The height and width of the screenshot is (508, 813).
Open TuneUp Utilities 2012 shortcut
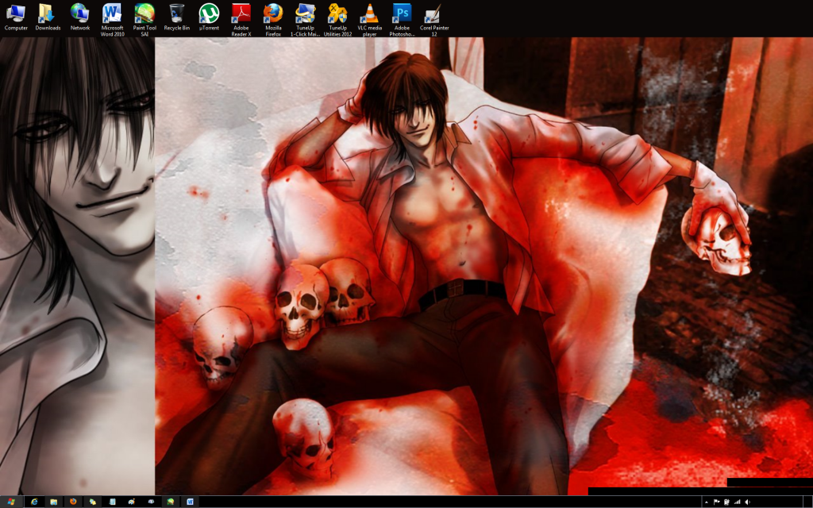(337, 20)
